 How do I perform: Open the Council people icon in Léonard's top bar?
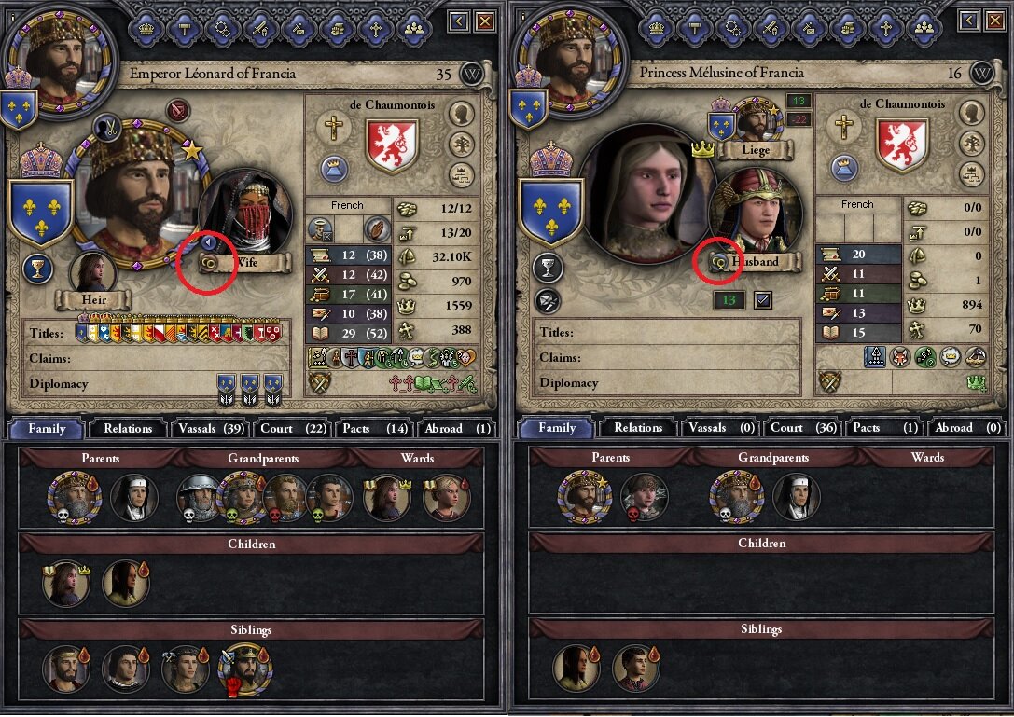pyautogui.click(x=413, y=29)
